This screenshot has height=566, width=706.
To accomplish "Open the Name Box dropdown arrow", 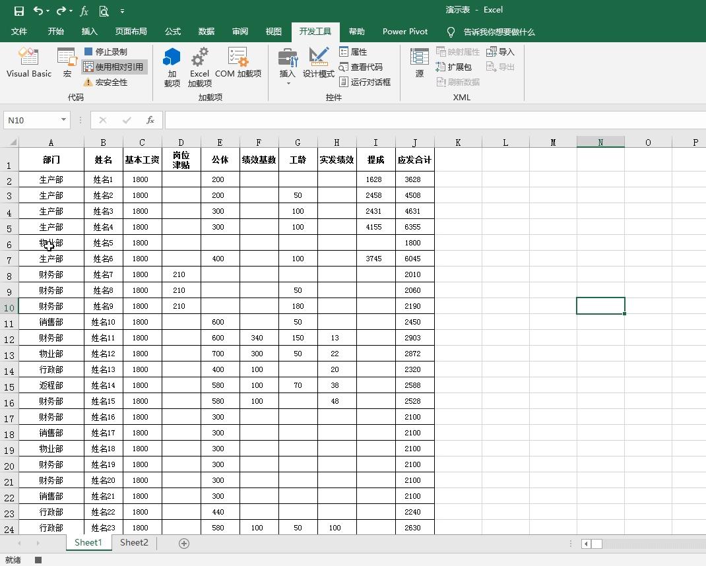I will (x=63, y=120).
